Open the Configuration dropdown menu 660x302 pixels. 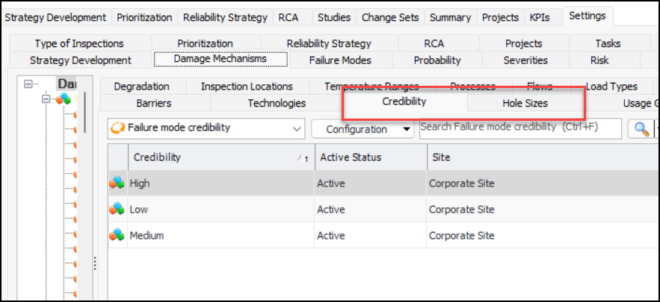(x=407, y=129)
